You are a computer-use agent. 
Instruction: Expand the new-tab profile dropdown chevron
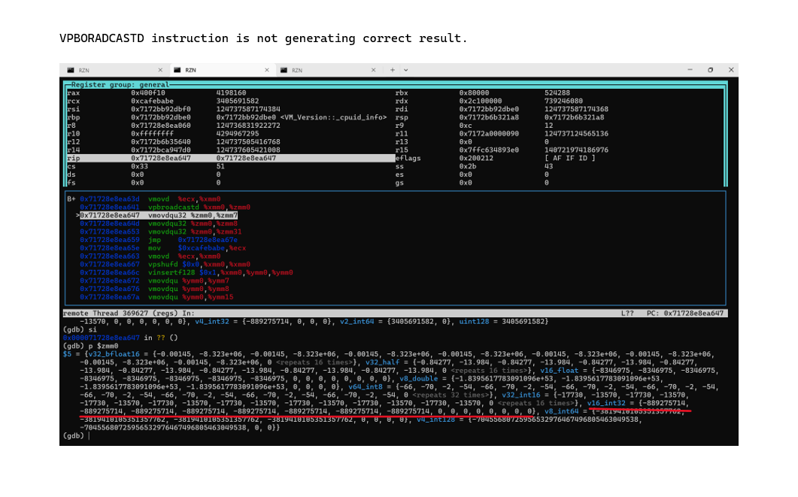406,70
